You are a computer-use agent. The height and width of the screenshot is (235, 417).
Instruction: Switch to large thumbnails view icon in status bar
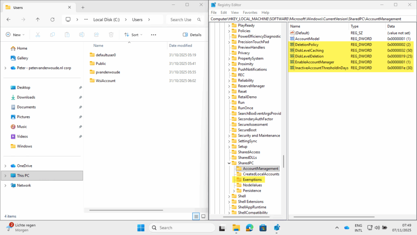[202, 216]
